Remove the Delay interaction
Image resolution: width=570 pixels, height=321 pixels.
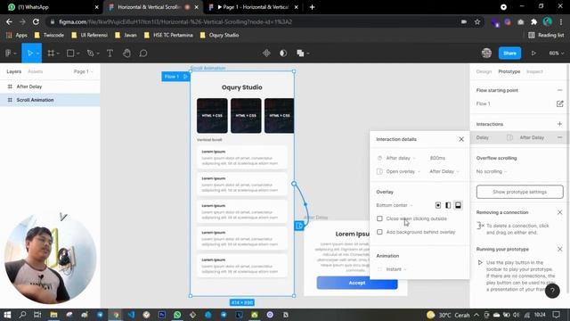click(x=559, y=137)
